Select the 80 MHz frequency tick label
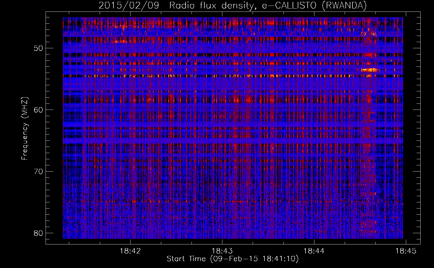 click(x=38, y=233)
